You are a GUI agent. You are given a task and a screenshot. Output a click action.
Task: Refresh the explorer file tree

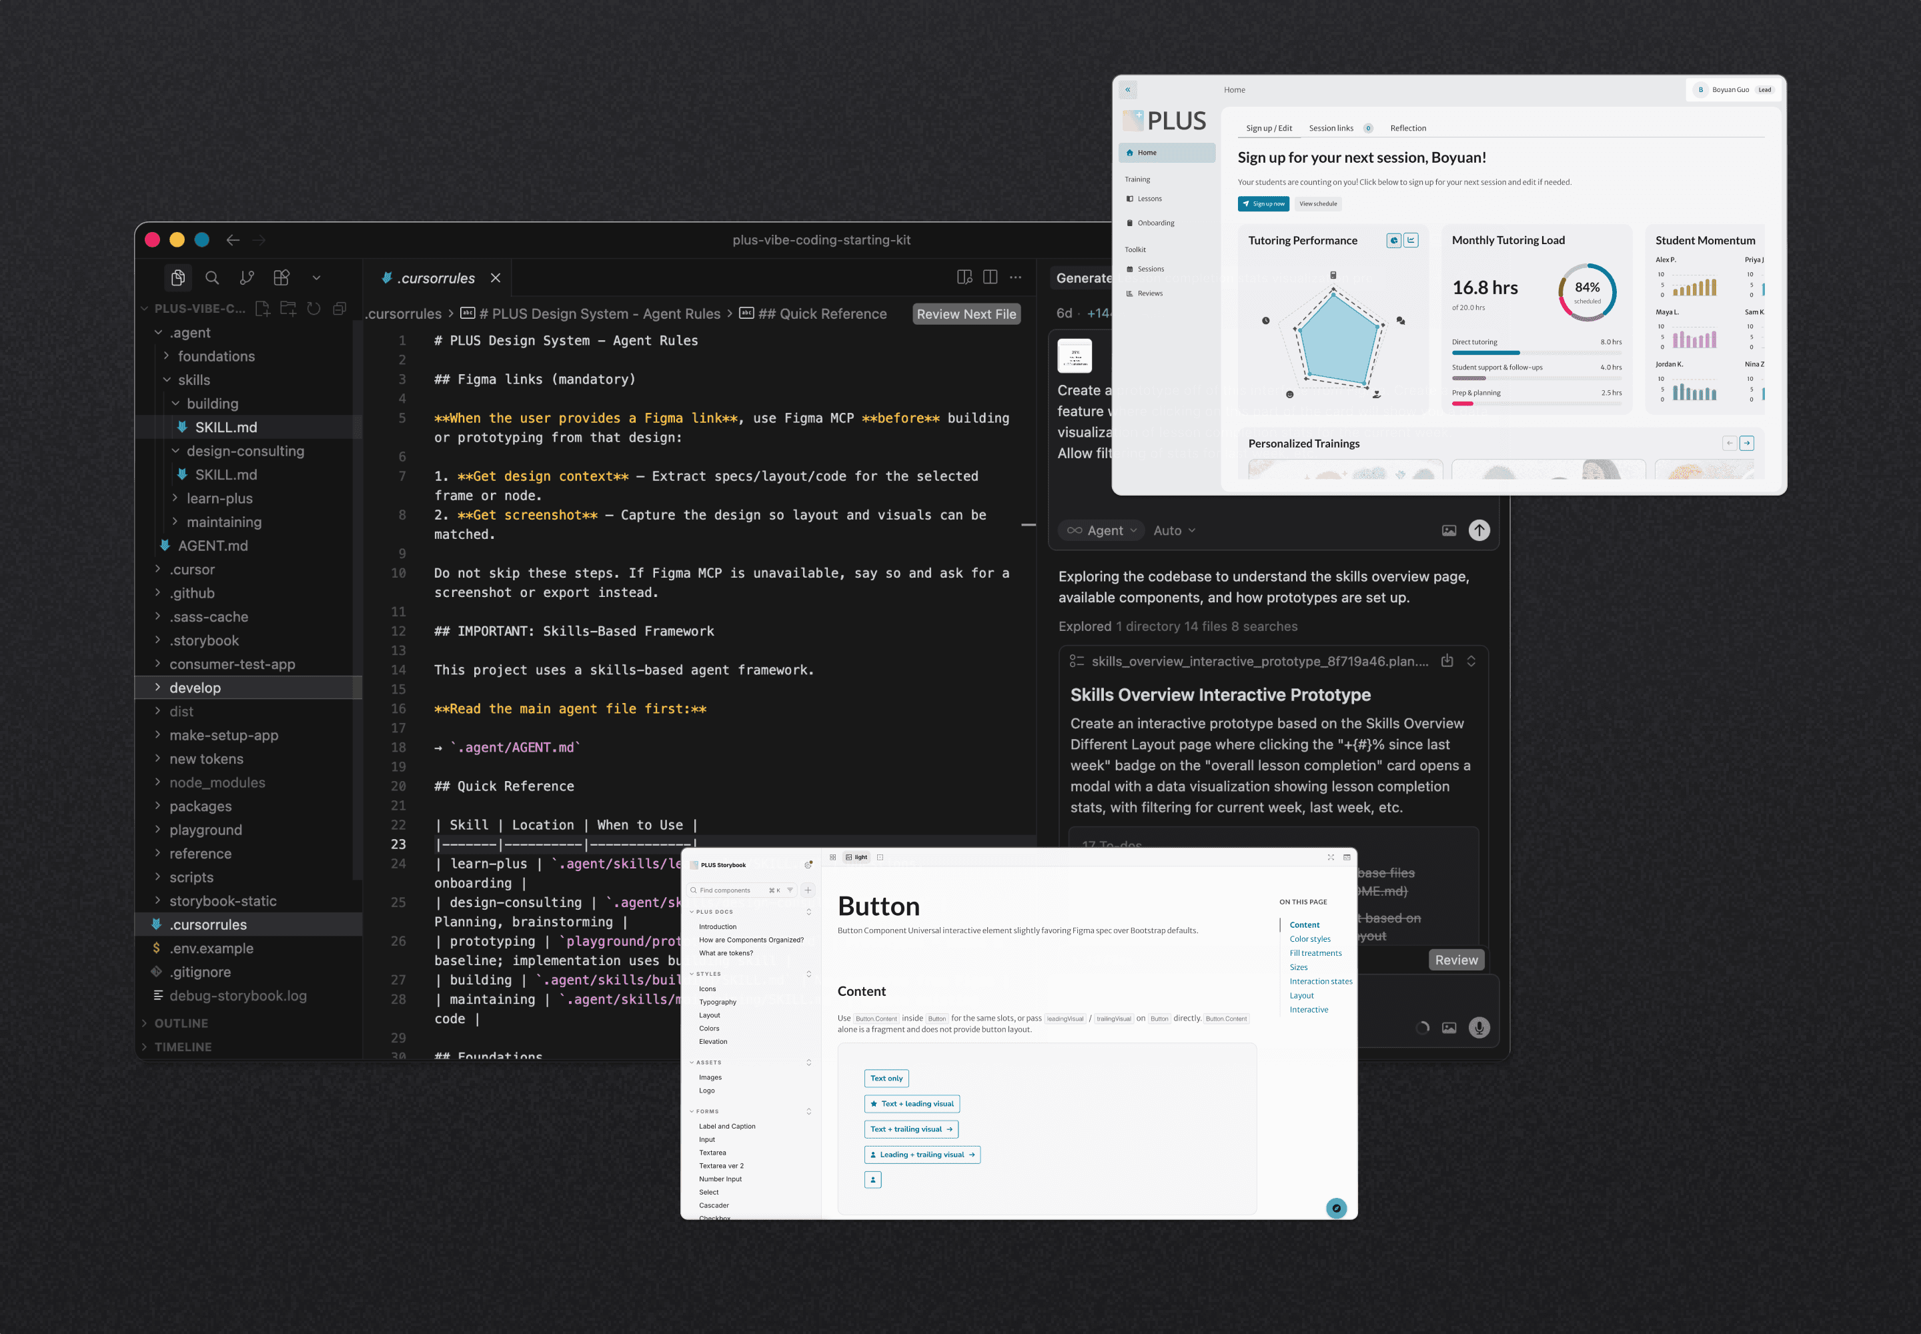click(313, 308)
